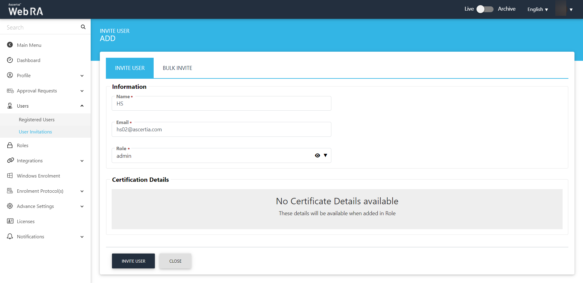Click the Advance Settings gear icon
This screenshot has height=283, width=583.
10,206
